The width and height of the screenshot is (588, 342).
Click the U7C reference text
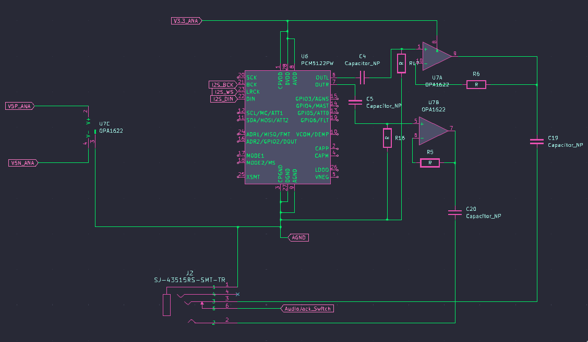[x=105, y=124]
